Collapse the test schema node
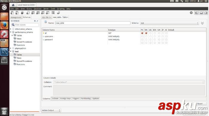This screenshot has width=209, height=116. point(11,51)
